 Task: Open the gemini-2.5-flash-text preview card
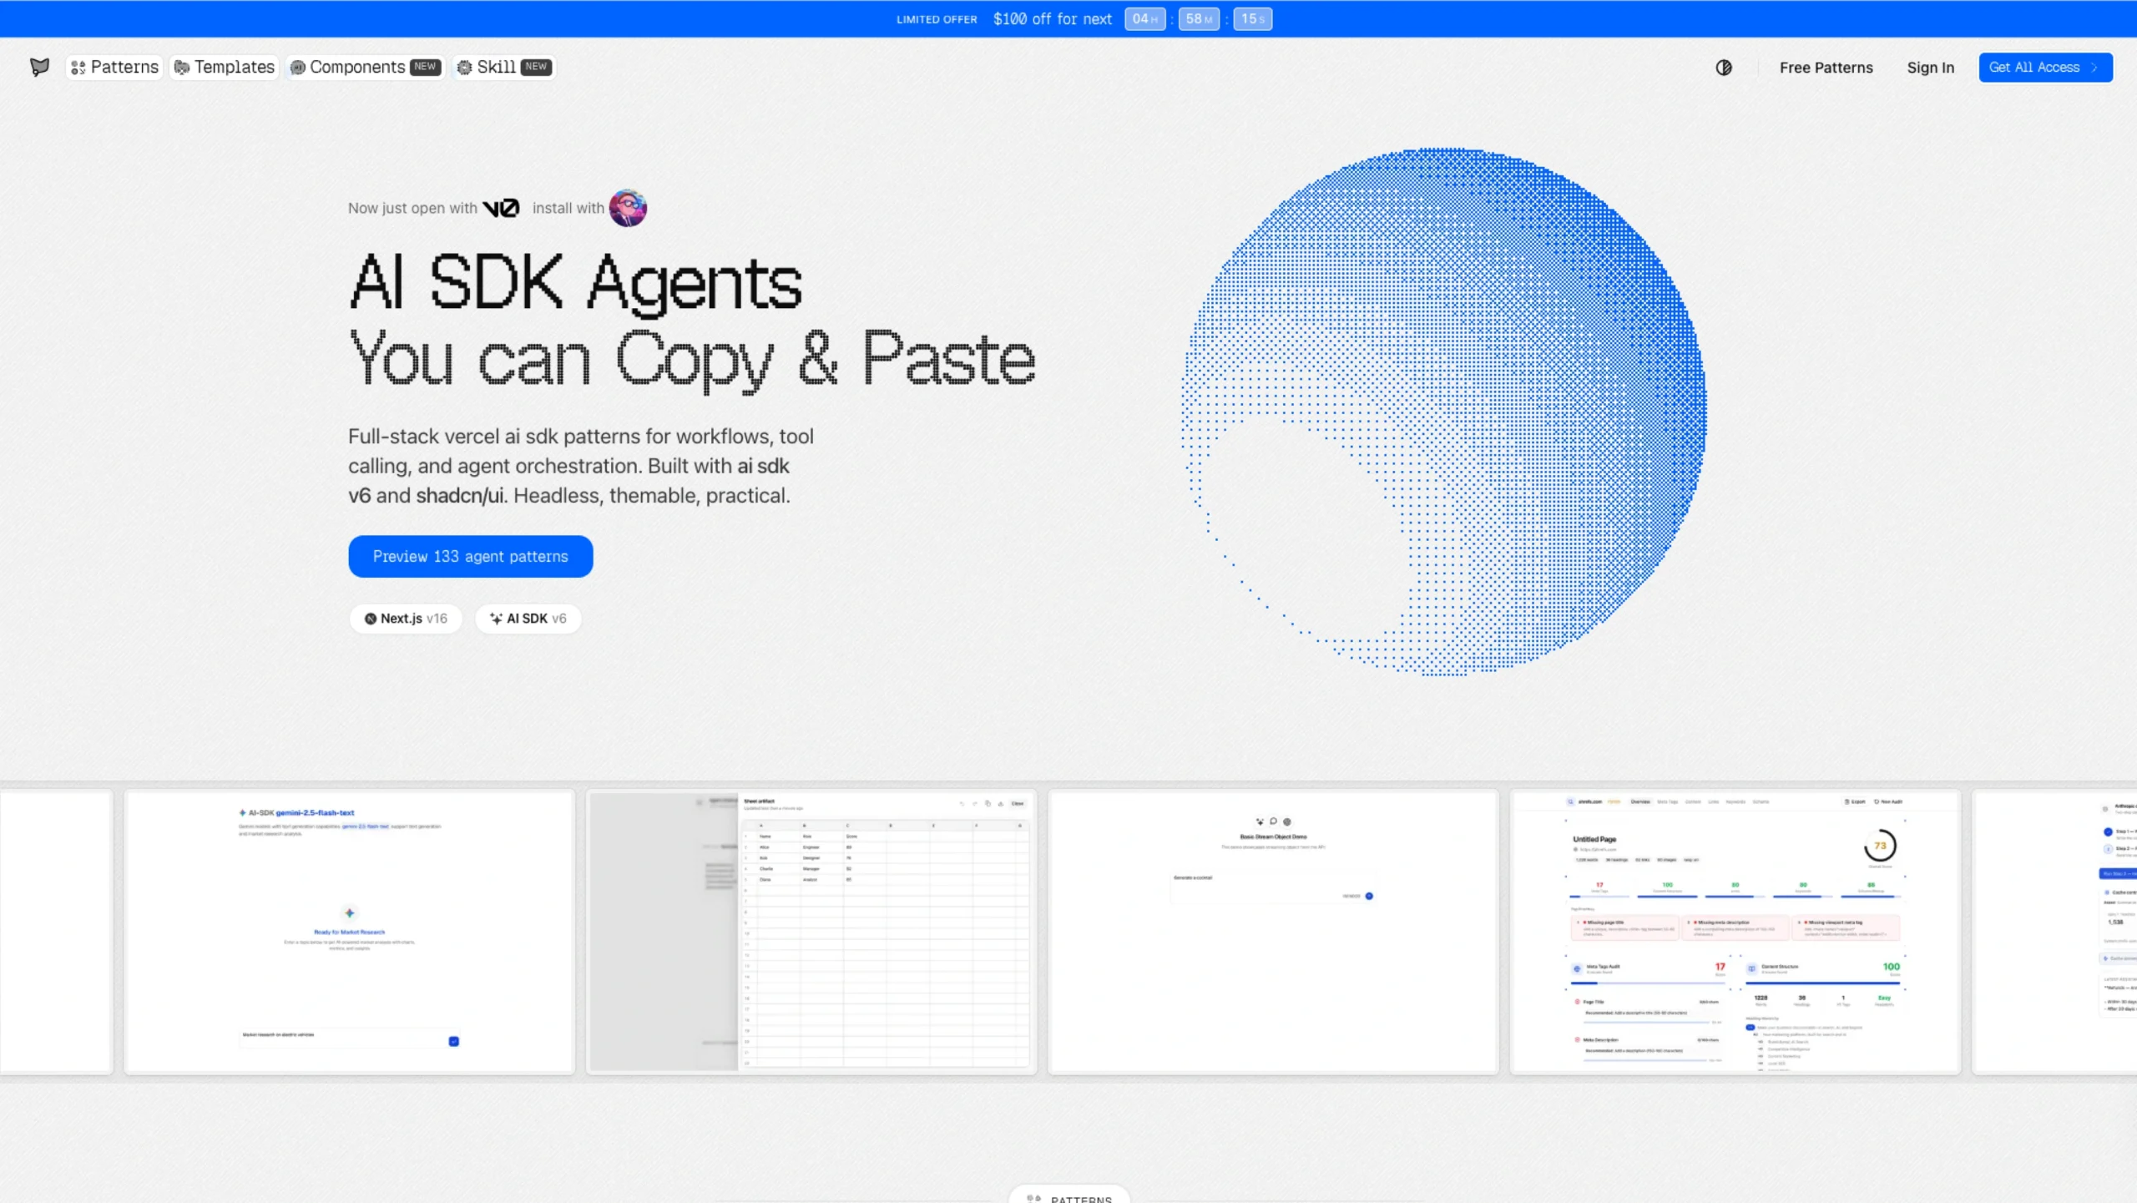[x=349, y=932]
